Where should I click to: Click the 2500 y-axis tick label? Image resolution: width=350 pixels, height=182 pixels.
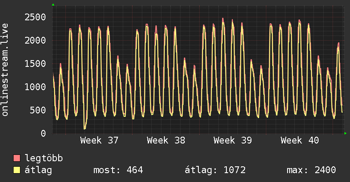[x=35, y=17]
